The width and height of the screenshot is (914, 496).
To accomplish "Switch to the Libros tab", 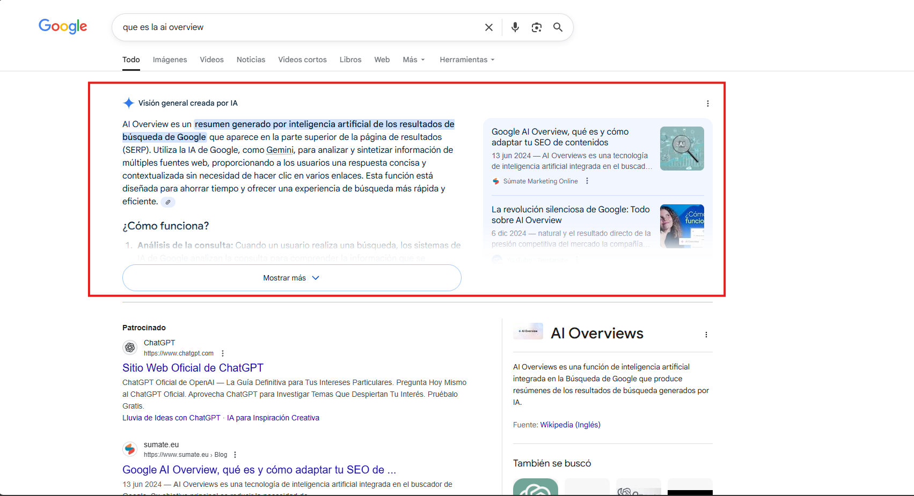I will coord(350,60).
